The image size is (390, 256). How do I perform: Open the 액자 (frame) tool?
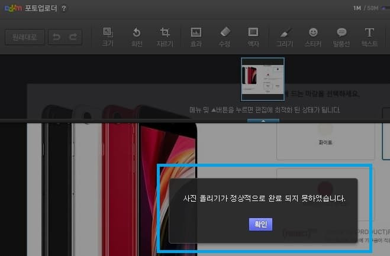point(253,37)
